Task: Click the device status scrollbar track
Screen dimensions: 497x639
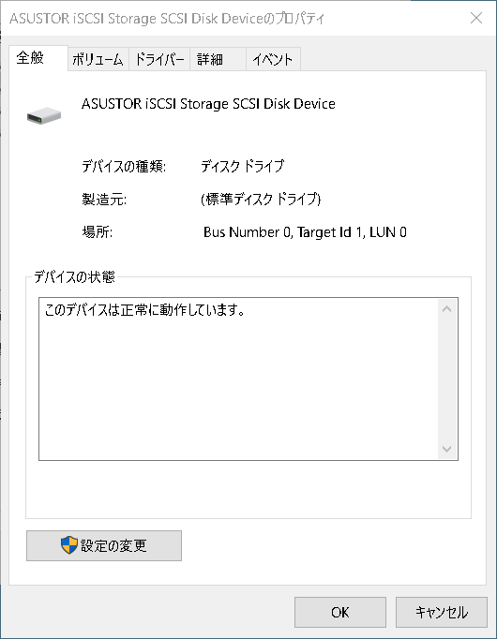Action: pos(447,379)
